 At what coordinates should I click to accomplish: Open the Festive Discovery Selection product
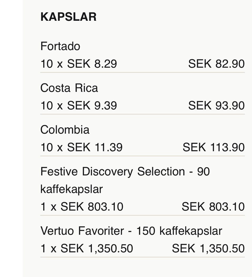pyautogui.click(x=125, y=172)
